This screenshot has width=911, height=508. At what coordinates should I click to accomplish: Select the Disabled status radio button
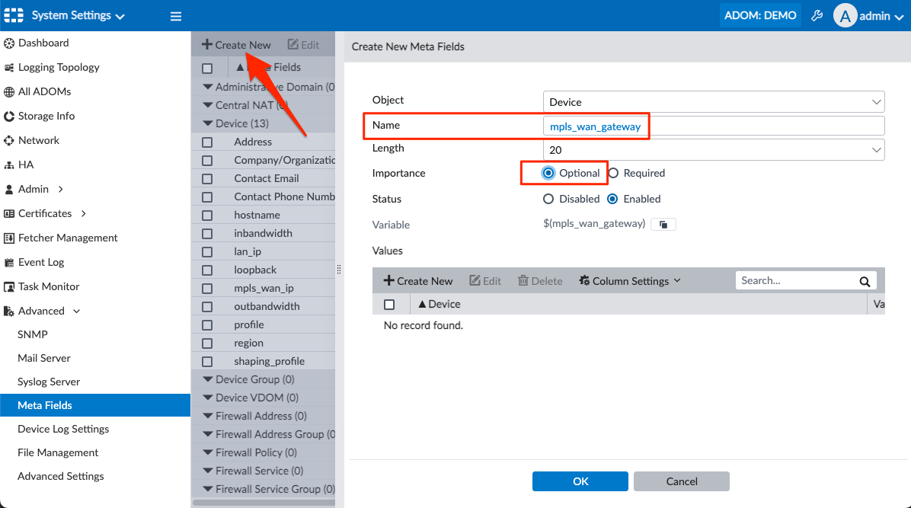(548, 199)
